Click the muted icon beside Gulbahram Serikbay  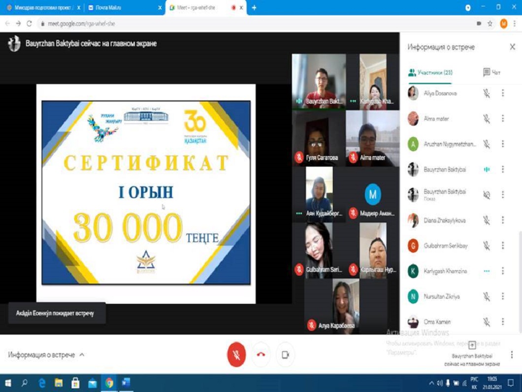click(x=487, y=246)
